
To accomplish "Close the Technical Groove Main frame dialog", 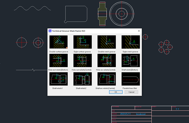I will coord(139,31).
